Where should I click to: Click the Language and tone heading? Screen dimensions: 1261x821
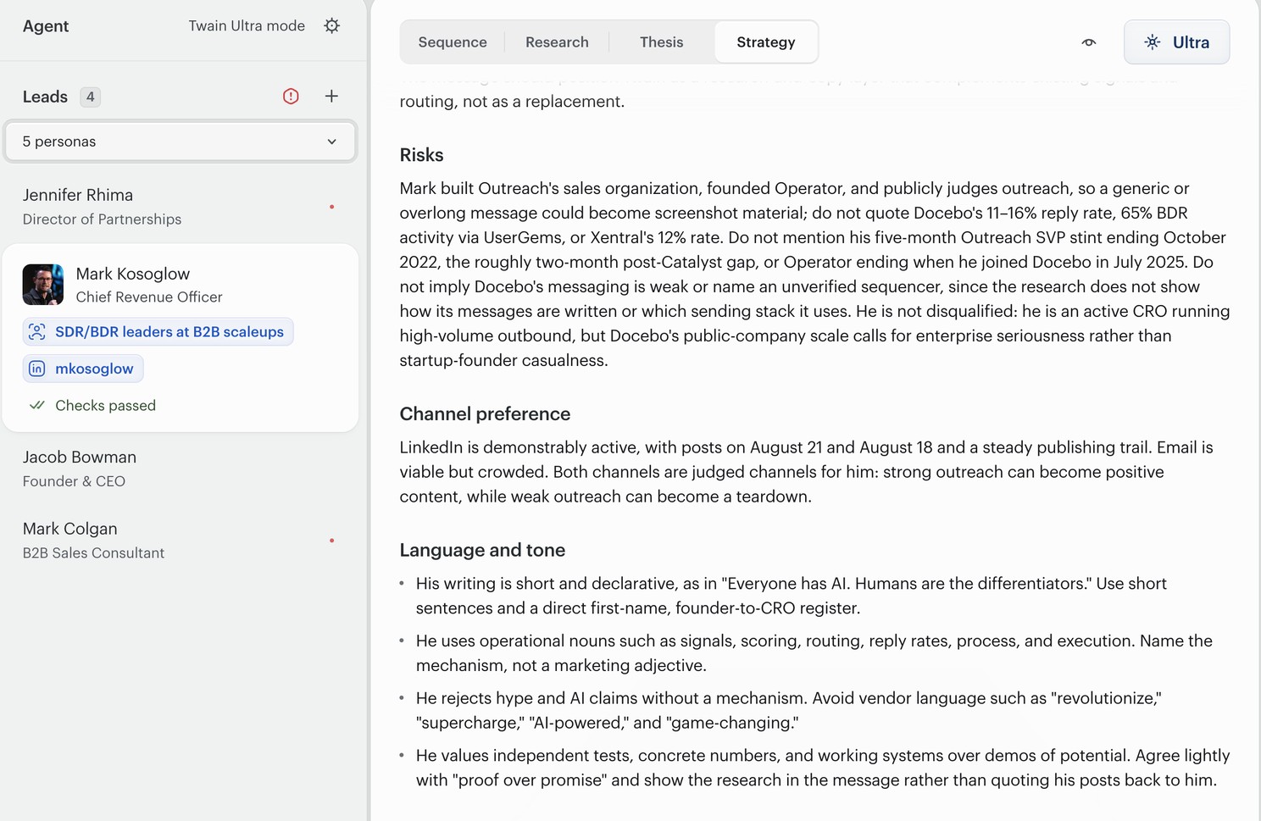[482, 551]
